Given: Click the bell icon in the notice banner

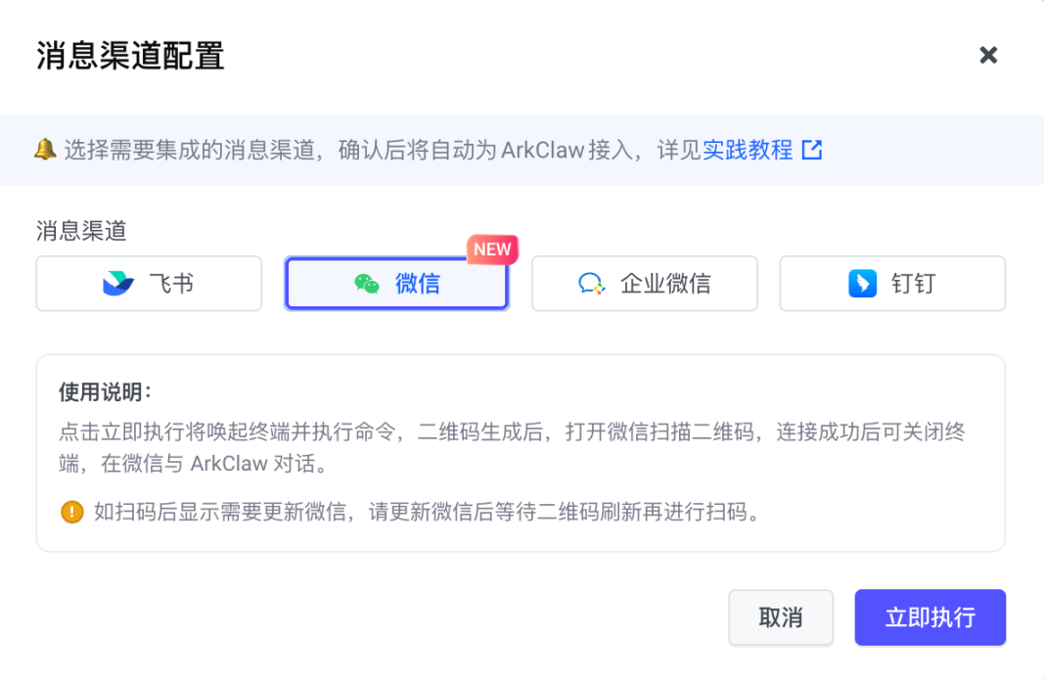Looking at the screenshot, I should coord(44,150).
